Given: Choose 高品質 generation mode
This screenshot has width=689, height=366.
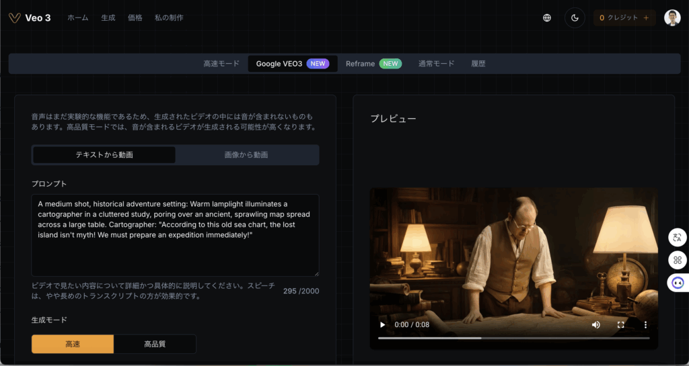Looking at the screenshot, I should coord(155,344).
